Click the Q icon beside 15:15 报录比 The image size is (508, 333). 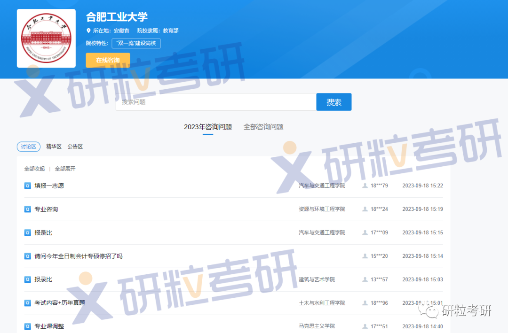28,232
